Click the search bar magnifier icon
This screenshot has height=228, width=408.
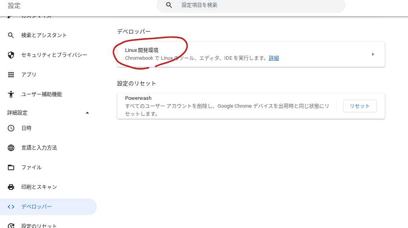(169, 6)
